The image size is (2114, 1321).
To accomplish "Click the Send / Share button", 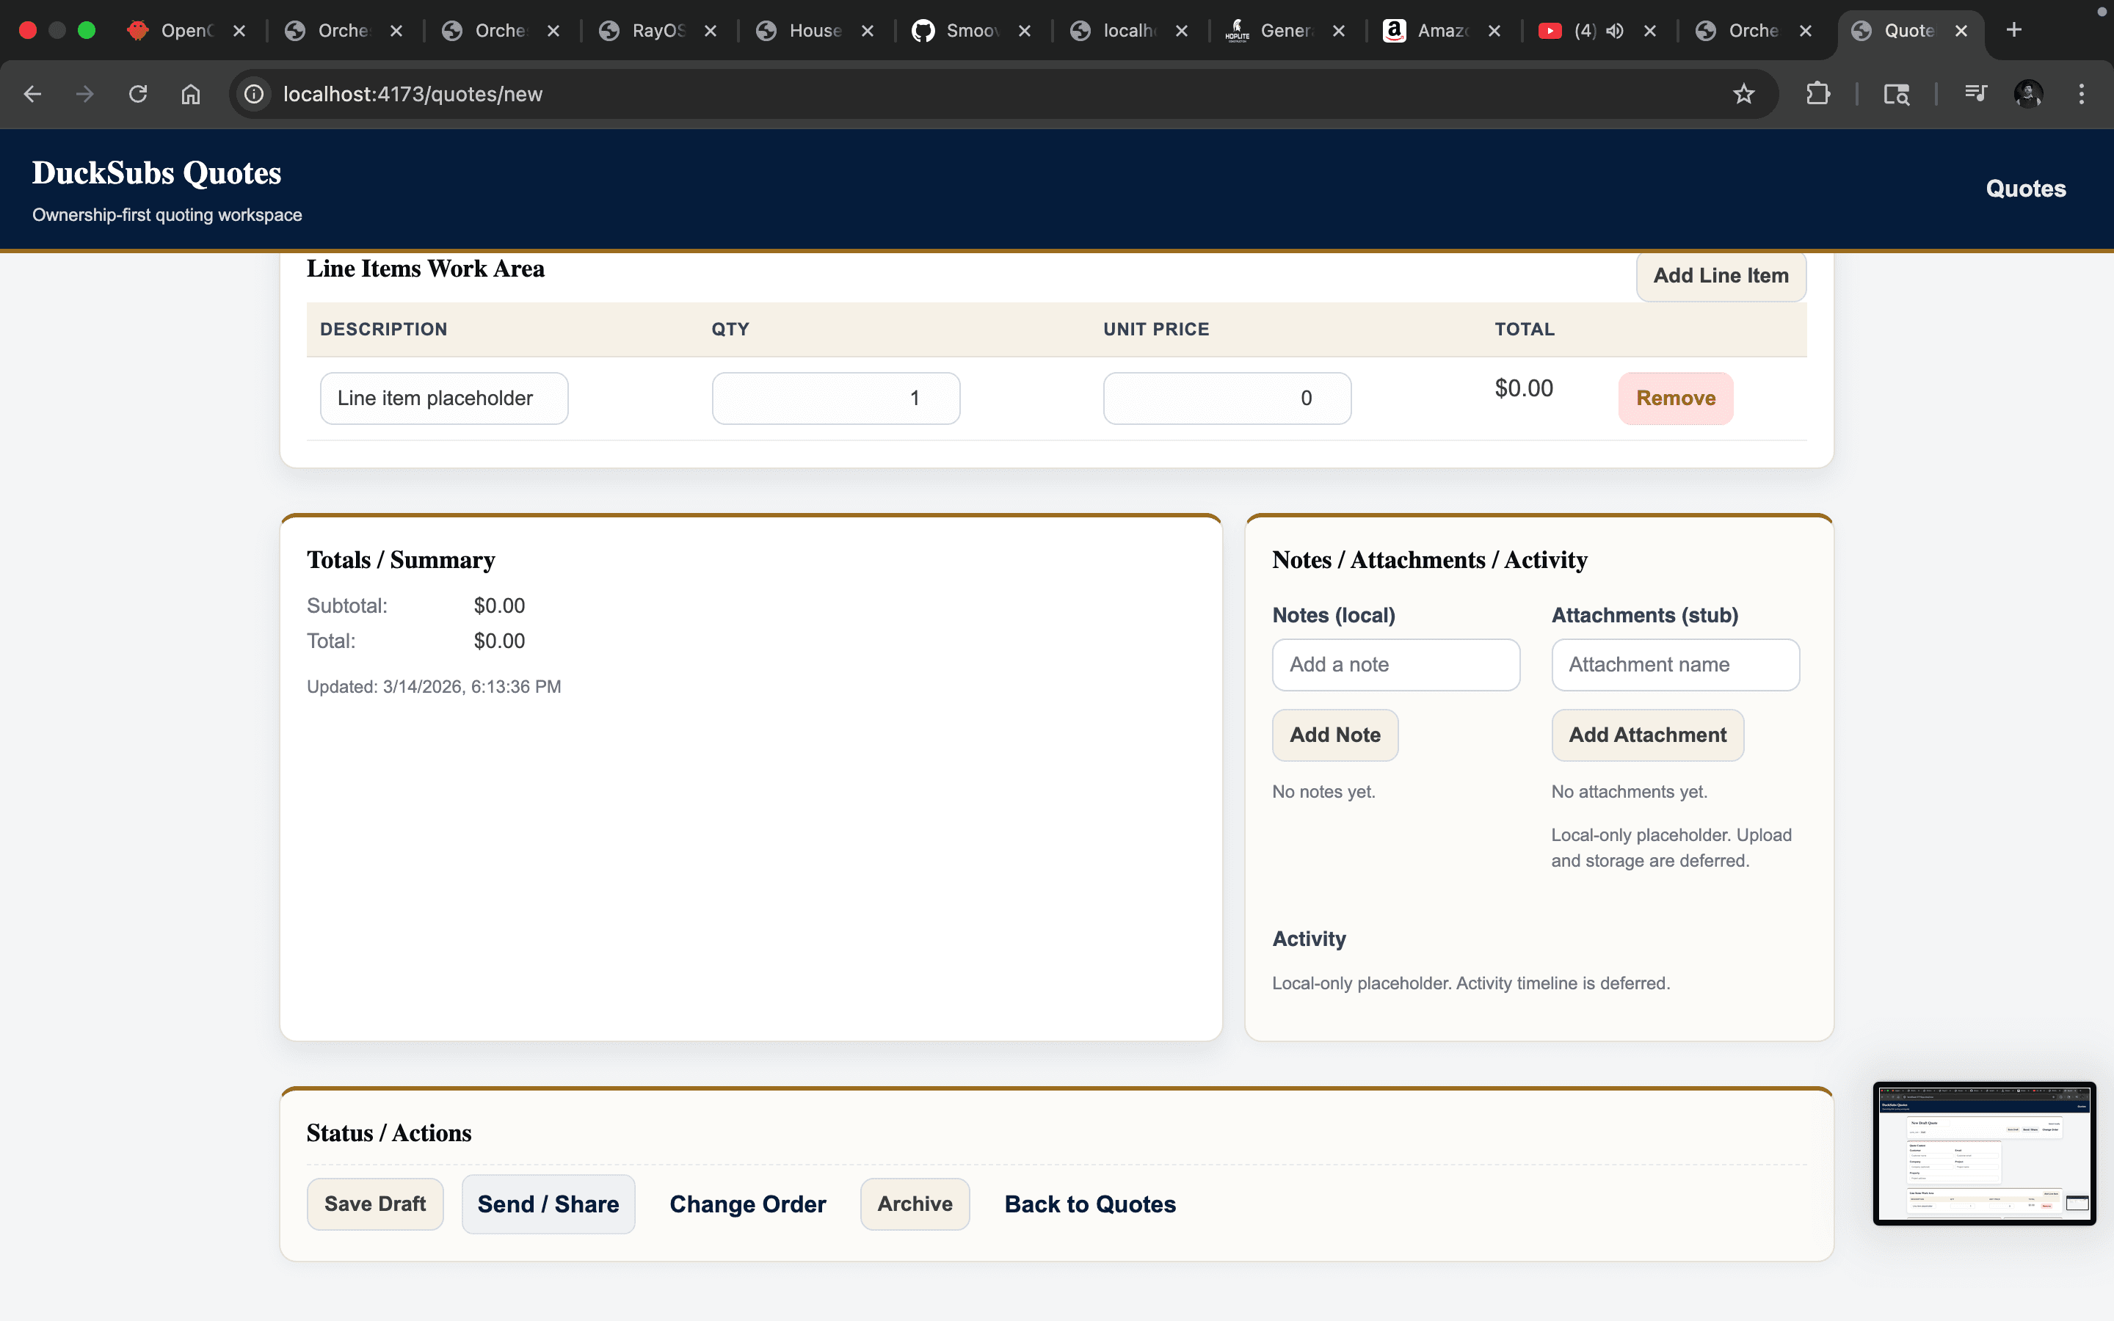I will [x=548, y=1204].
